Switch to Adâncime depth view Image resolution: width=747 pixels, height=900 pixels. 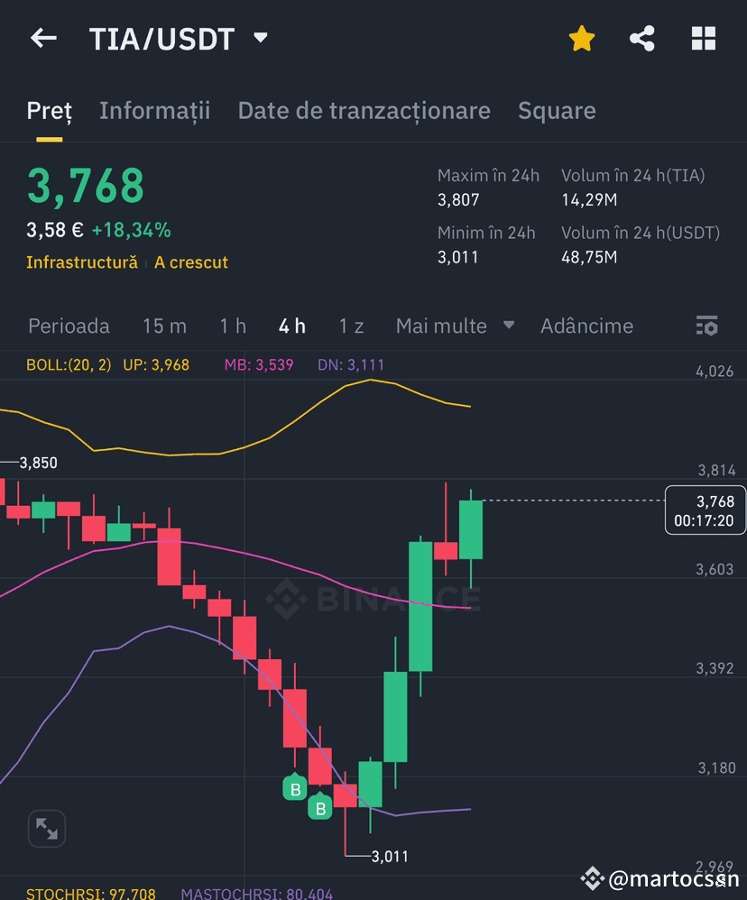point(586,326)
